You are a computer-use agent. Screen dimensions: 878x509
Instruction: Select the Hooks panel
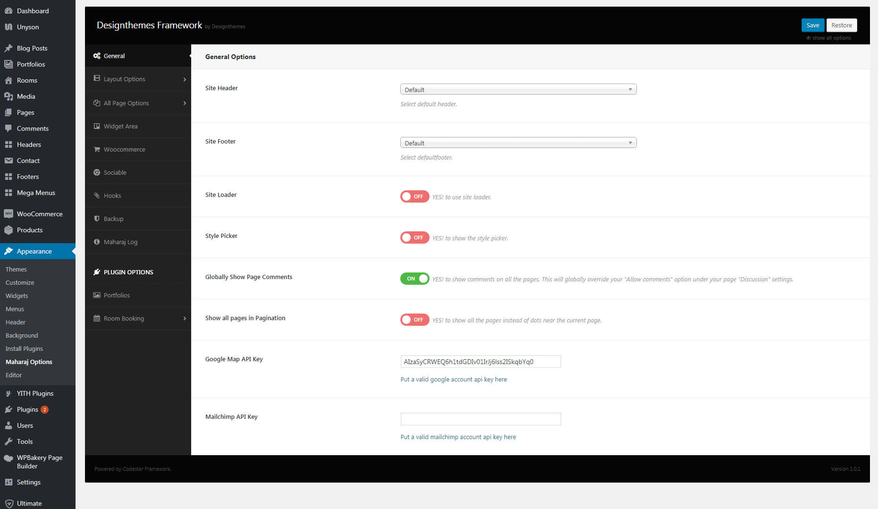point(112,195)
